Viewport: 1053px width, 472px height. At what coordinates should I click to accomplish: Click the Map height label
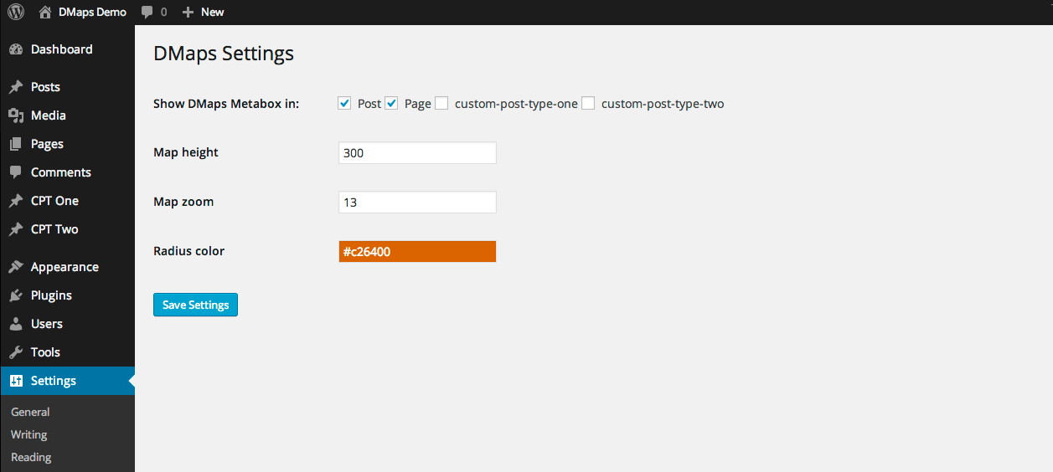[186, 152]
